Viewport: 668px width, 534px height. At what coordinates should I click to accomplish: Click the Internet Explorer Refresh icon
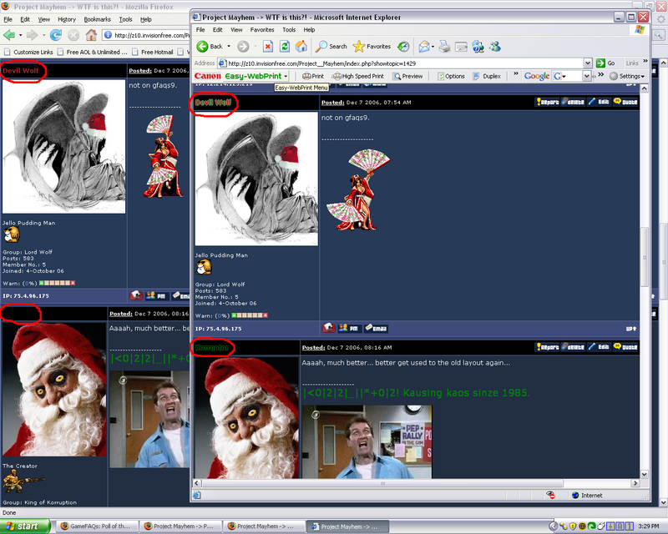point(284,46)
